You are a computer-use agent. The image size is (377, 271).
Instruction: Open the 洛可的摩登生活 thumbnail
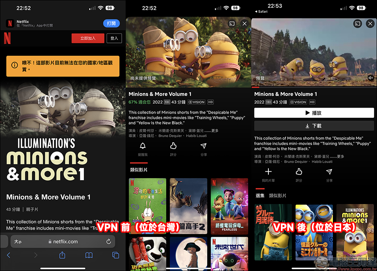(147, 206)
